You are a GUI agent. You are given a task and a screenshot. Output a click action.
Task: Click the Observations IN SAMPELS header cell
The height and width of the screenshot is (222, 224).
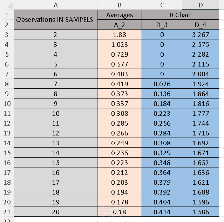(x=56, y=19)
